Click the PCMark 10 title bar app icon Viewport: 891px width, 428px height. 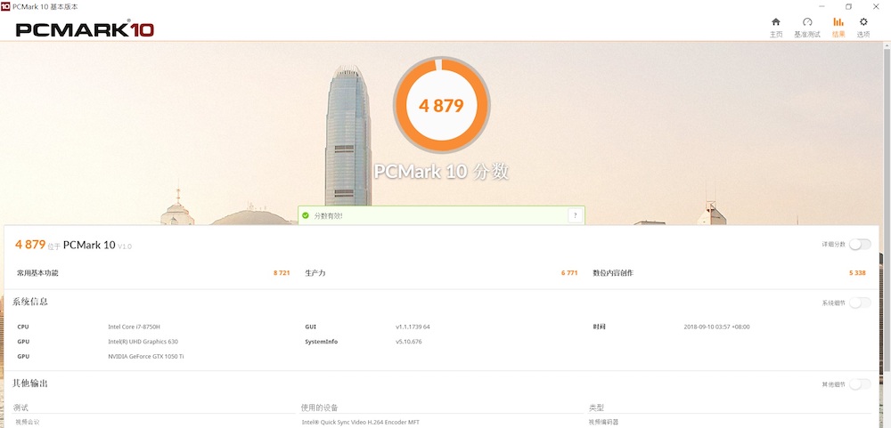coord(5,6)
